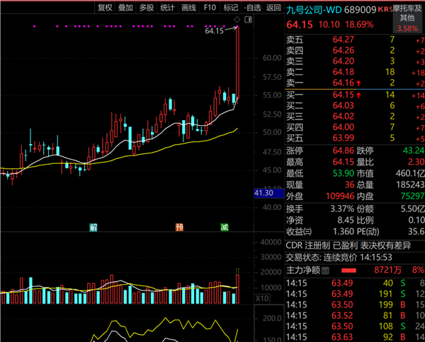Select 卖五 price 64.27
This screenshot has height=342, width=425.
click(x=343, y=40)
